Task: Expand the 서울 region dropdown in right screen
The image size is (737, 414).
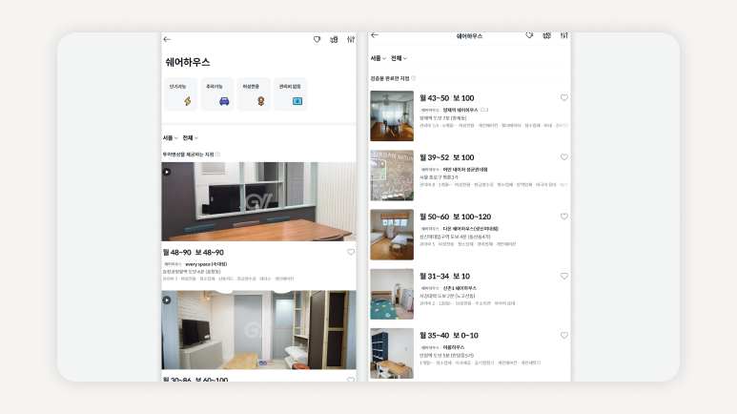Action: (378, 58)
